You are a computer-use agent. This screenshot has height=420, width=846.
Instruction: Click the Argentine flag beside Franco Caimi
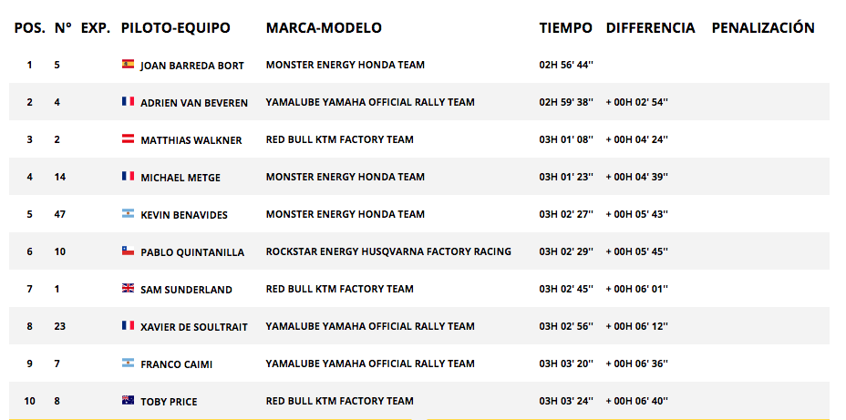[128, 363]
